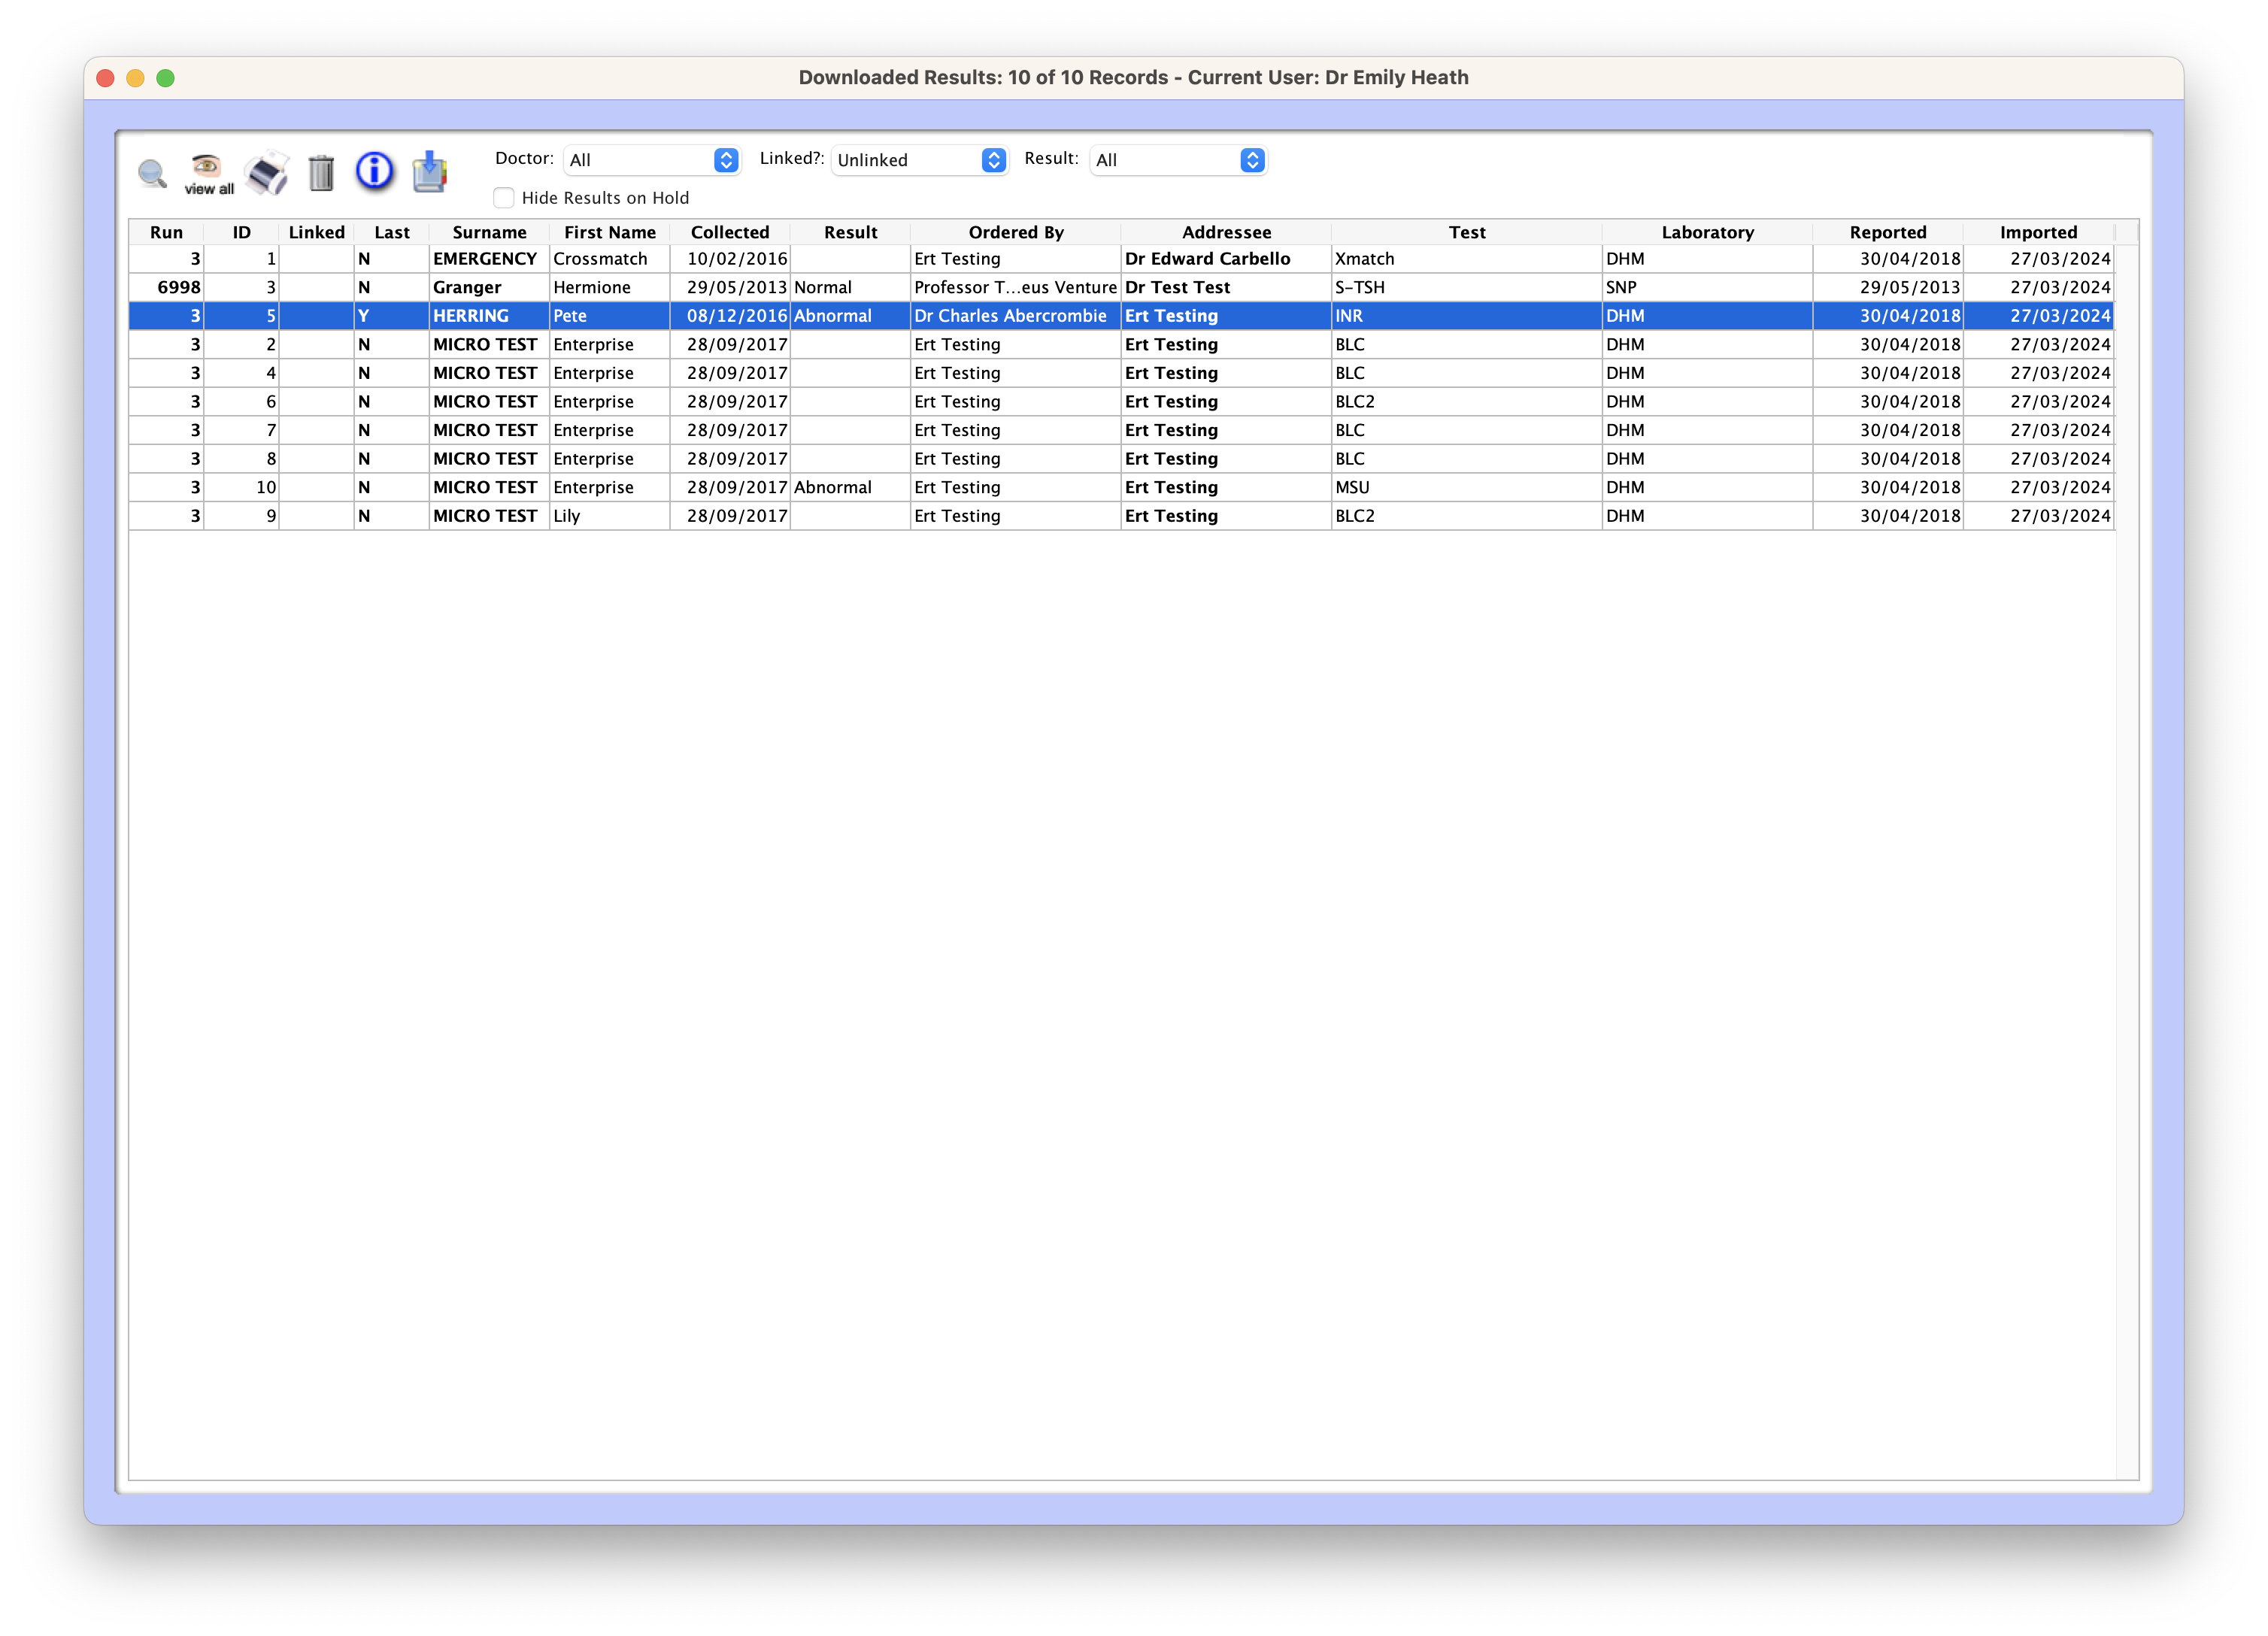Click the Imported column header
This screenshot has height=1636, width=2268.
click(2038, 232)
